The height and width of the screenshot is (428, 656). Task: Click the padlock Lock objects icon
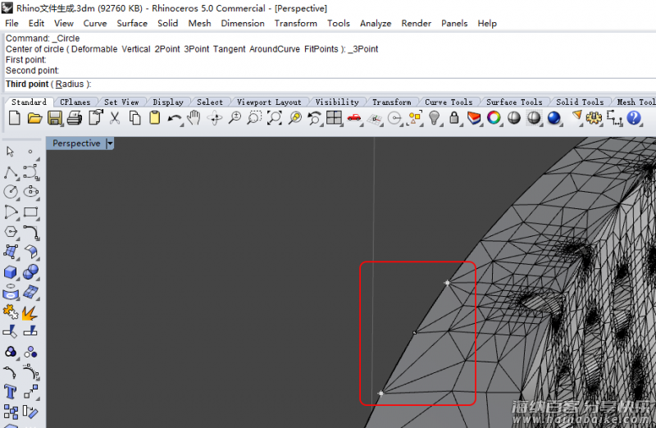pyautogui.click(x=454, y=118)
